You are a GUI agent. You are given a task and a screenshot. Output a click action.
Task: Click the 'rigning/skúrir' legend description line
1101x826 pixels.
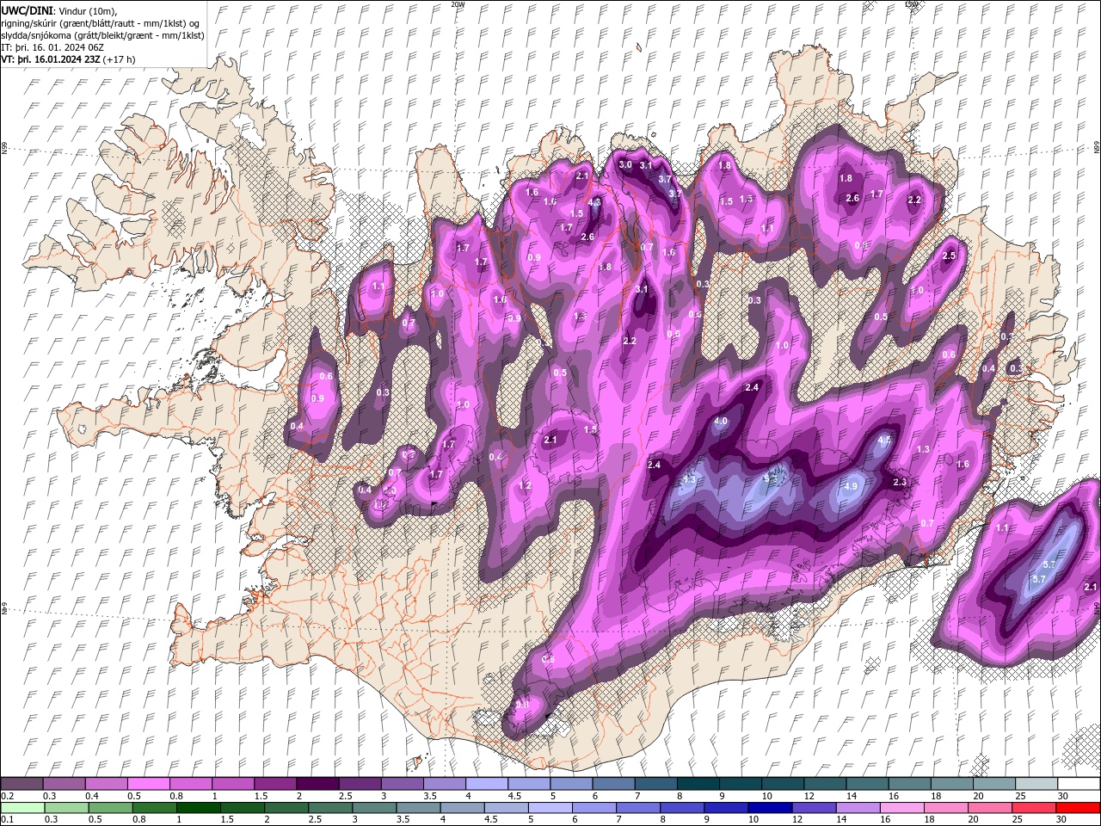100,23
